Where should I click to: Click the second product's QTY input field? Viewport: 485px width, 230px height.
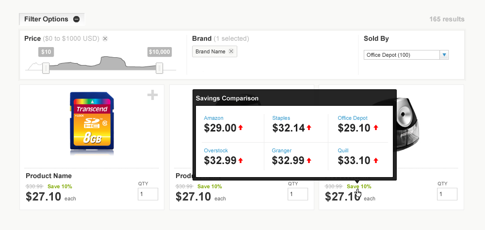pos(298,194)
